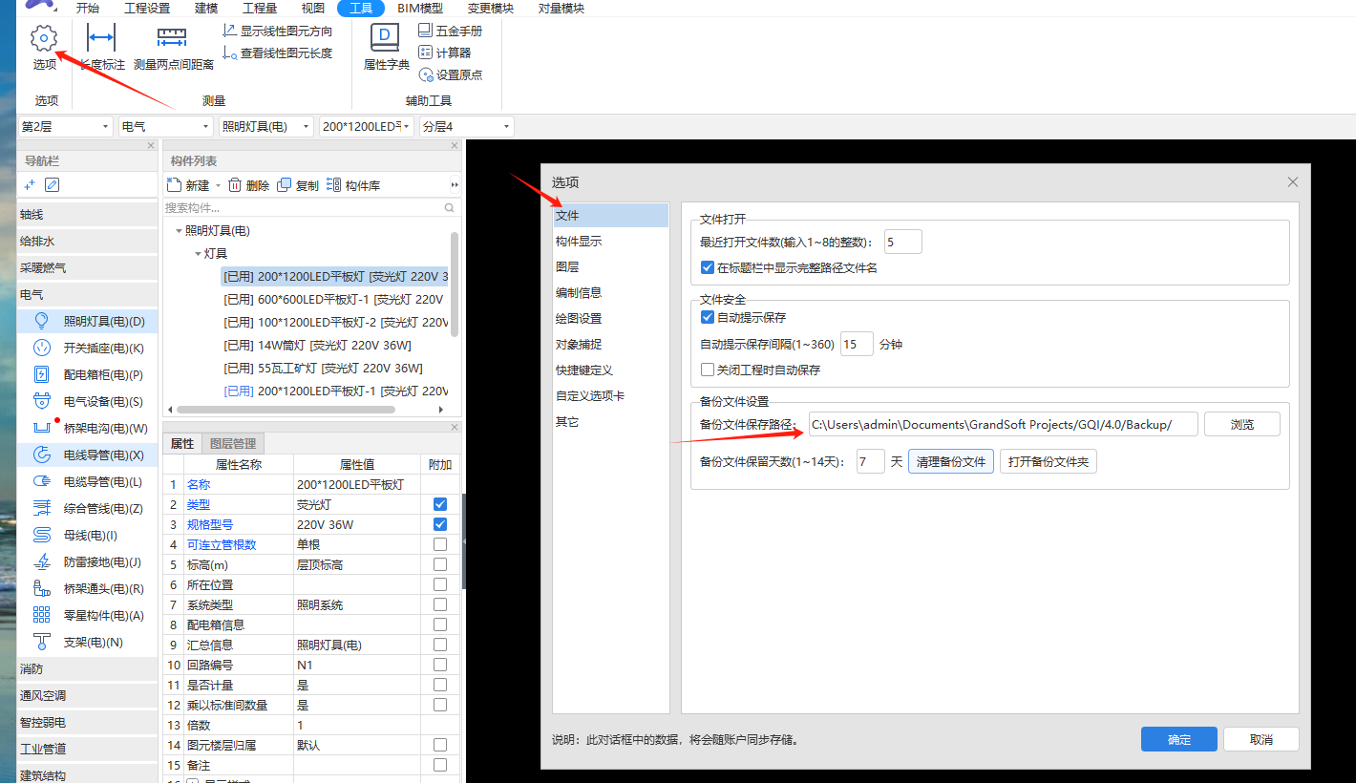
Task: Check 附加 box for 回路编号 row
Action: (440, 665)
